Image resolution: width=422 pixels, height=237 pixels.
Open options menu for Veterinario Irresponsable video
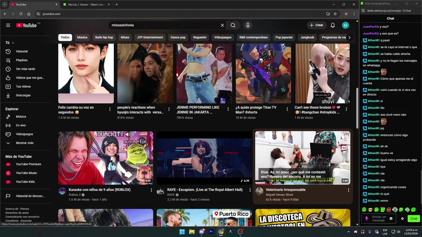point(348,190)
